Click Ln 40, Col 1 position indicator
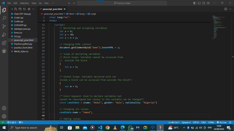 (x=174, y=122)
